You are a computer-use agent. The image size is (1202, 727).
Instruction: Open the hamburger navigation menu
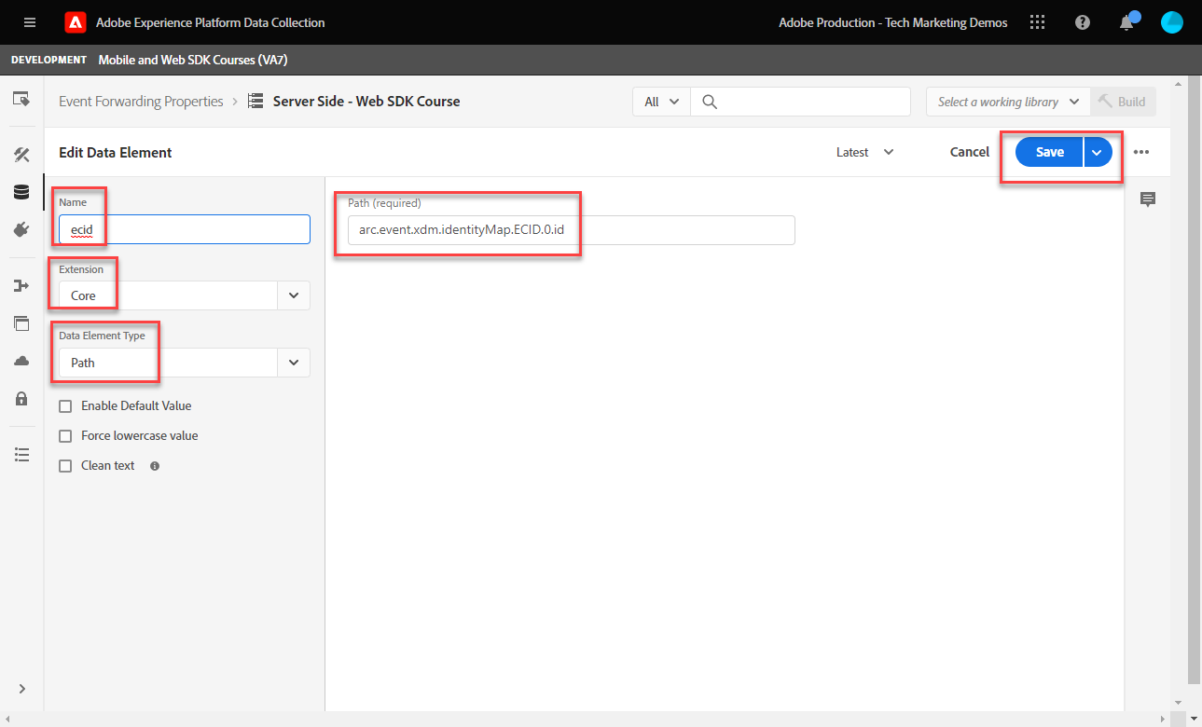30,22
